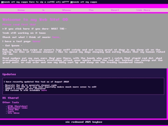The image size is (168, 126).
Task: Click the "- Cat Ipsum -" line
Action: pyautogui.click(x=12, y=46)
